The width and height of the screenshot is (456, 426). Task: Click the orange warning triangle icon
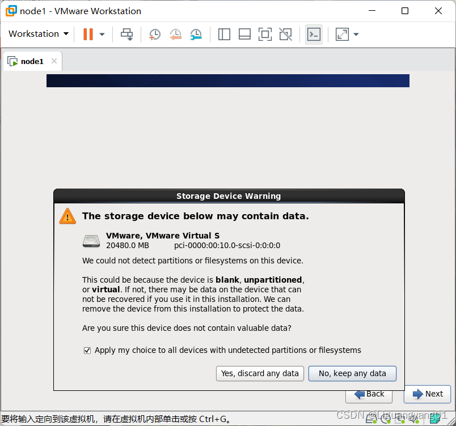coord(67,216)
